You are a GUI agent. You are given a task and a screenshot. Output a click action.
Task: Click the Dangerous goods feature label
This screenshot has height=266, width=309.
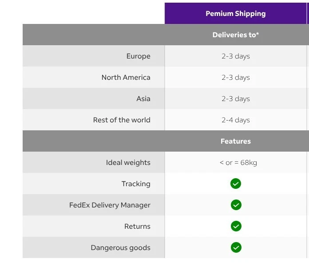[x=120, y=247]
